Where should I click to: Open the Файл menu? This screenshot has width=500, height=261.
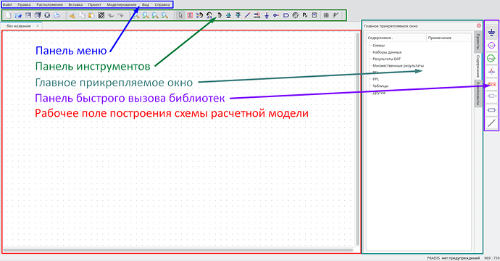tap(7, 5)
